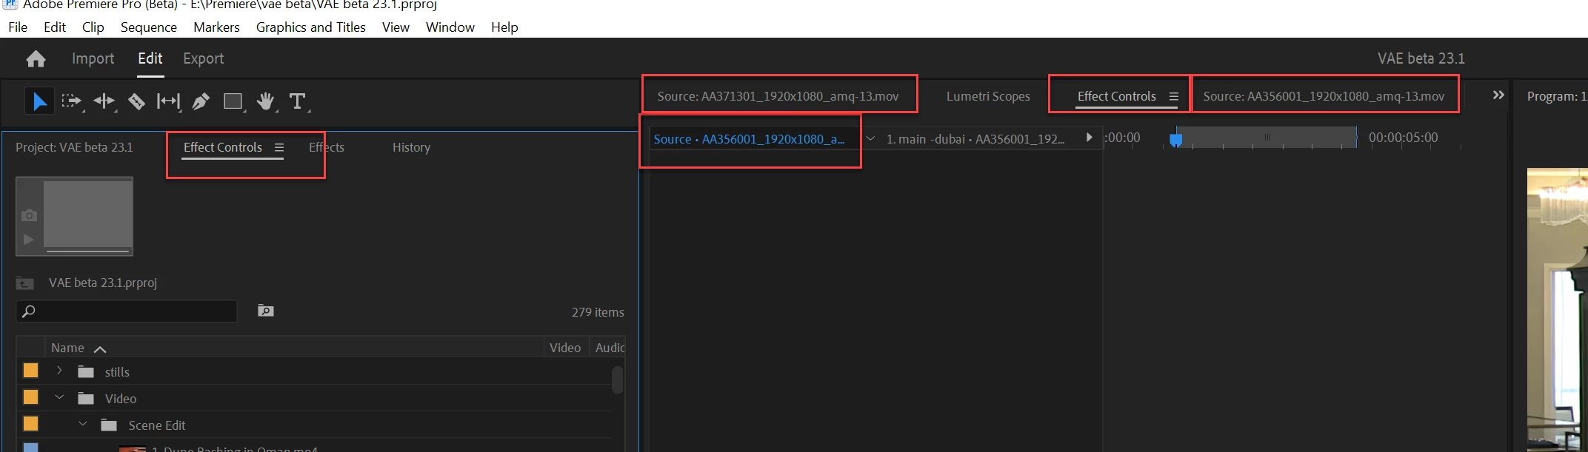Click the orange label swatch for stills

coord(30,371)
